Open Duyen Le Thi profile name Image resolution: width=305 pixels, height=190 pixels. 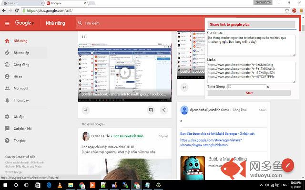point(101,136)
